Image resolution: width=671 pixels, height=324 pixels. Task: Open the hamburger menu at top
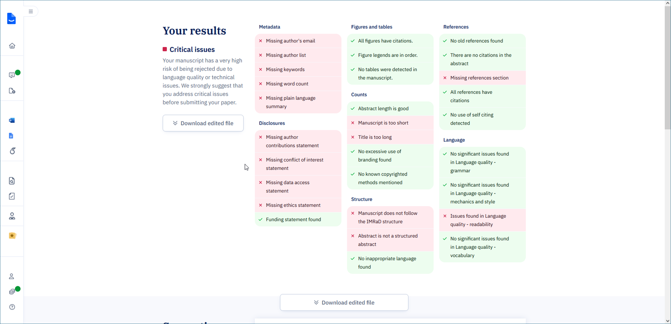[x=31, y=11]
